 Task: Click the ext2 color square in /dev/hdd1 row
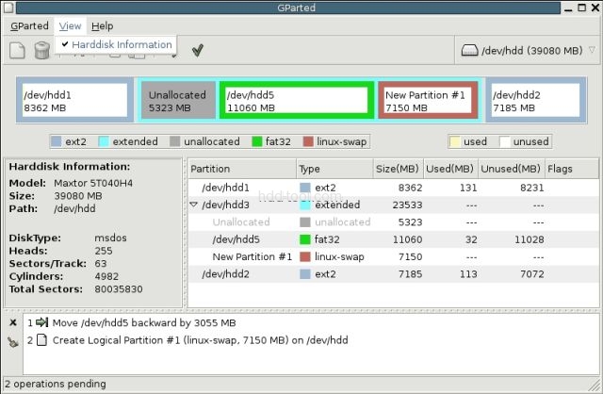pos(305,188)
